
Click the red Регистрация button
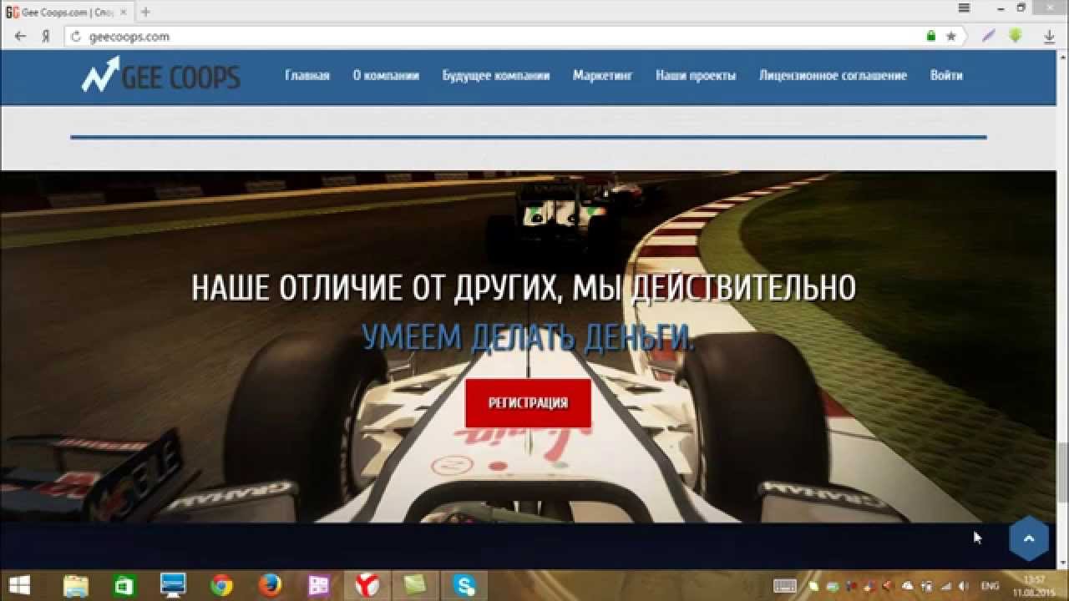tap(528, 403)
